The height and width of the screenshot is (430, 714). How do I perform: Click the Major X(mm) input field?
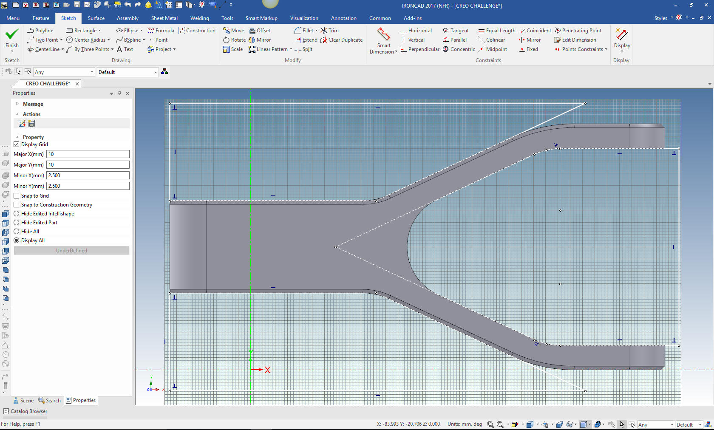click(x=88, y=154)
